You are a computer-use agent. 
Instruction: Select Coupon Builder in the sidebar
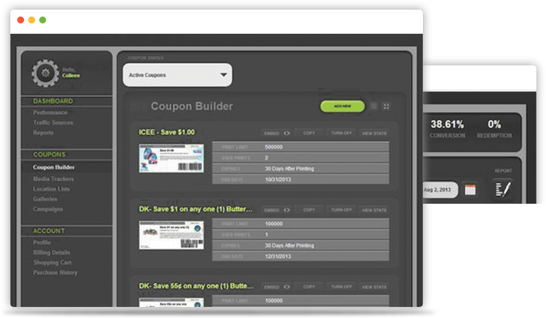tap(54, 167)
